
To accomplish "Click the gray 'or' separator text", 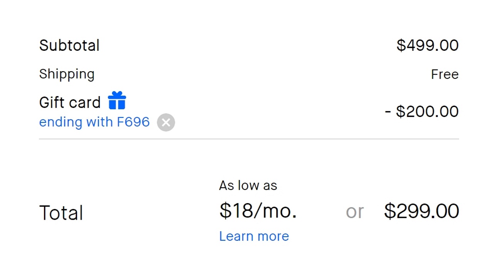I will [x=354, y=212].
